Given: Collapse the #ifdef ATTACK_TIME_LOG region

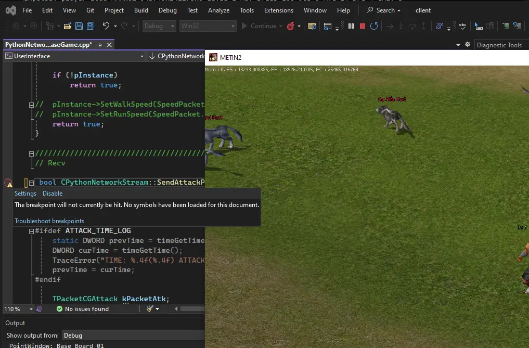Looking at the screenshot, I should coord(31,231).
